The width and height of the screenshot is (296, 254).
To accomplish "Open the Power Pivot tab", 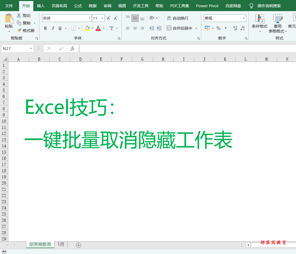I will coord(207,6).
